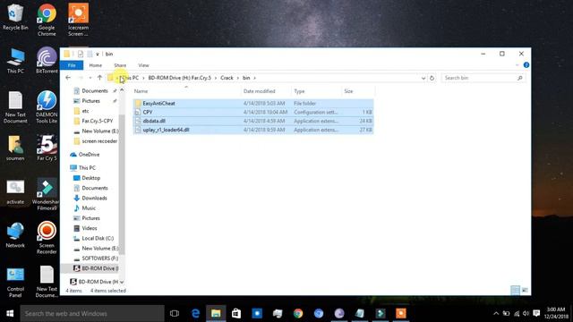The width and height of the screenshot is (573, 322).
Task: Open soumen user folder on desktop
Action: pyautogui.click(x=15, y=148)
